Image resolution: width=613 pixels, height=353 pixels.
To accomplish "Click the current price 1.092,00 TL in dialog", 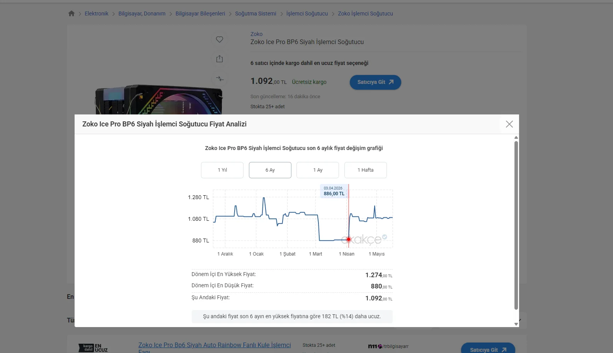I will (379, 298).
